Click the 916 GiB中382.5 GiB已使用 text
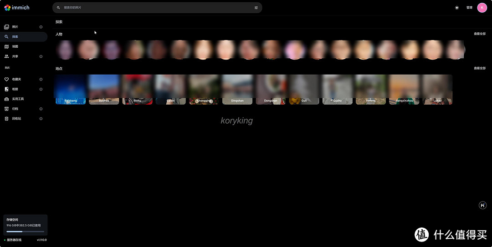492x247 pixels. [24, 225]
